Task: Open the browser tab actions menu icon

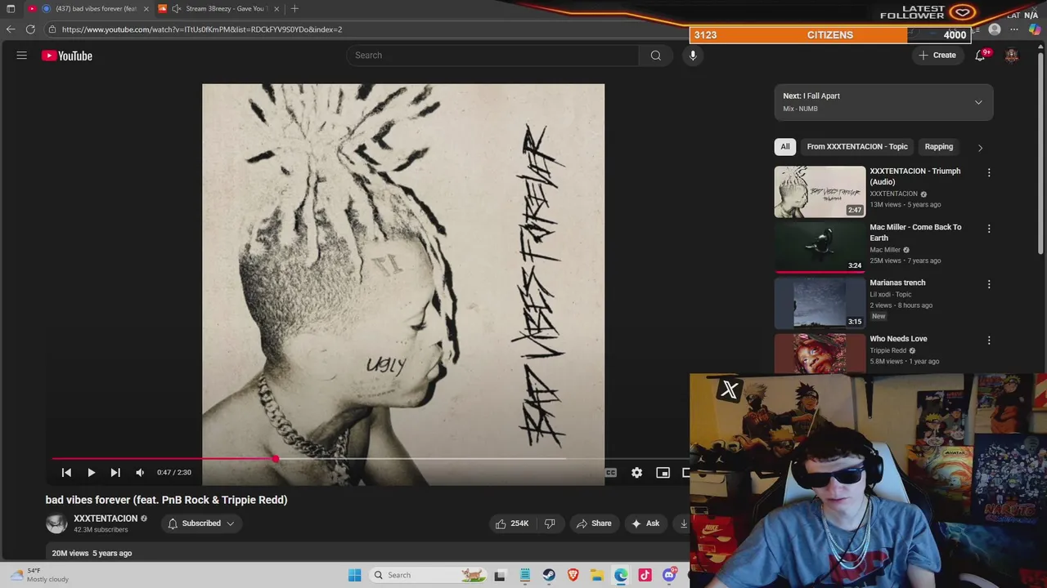Action: point(11,9)
